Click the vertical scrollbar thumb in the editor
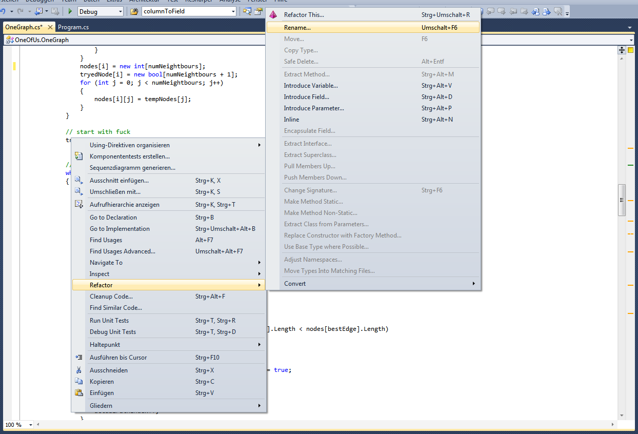 622,200
